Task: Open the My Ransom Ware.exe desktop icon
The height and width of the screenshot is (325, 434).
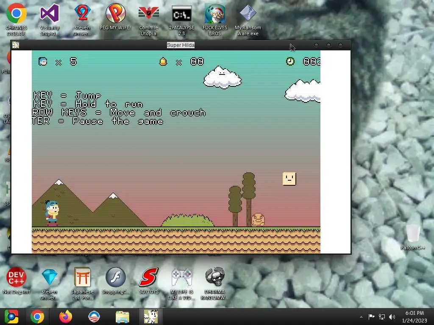Action: (248, 19)
